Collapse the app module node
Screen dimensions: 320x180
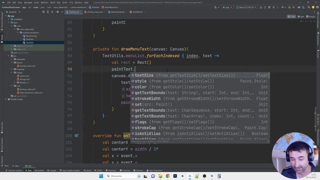5,16
